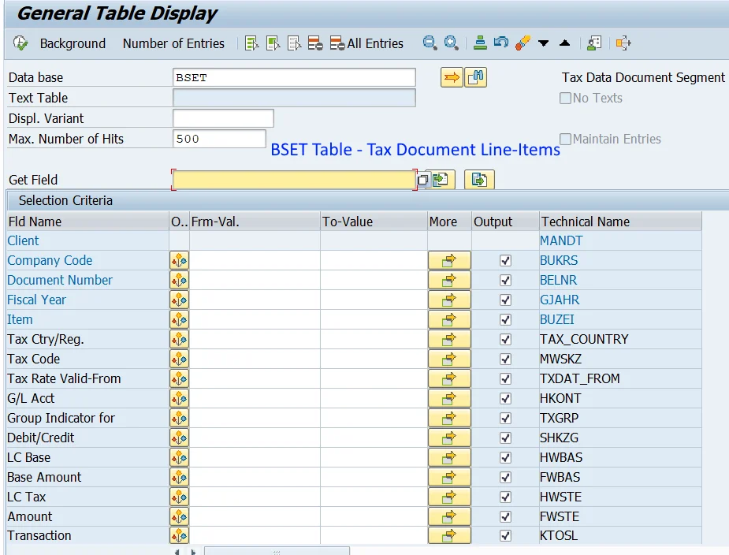Uncheck Output for Debit/Credit
The image size is (729, 555).
[505, 438]
